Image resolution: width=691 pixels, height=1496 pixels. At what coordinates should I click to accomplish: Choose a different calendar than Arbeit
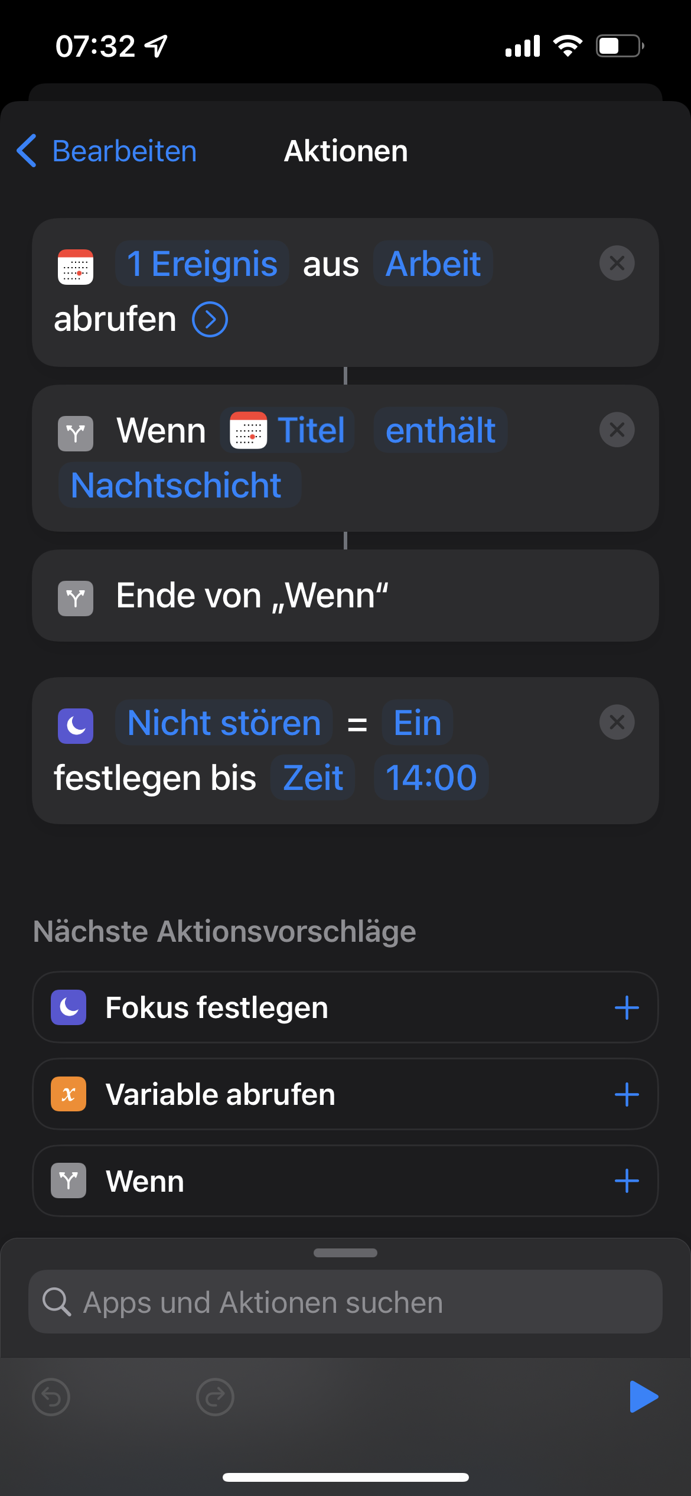click(x=433, y=264)
